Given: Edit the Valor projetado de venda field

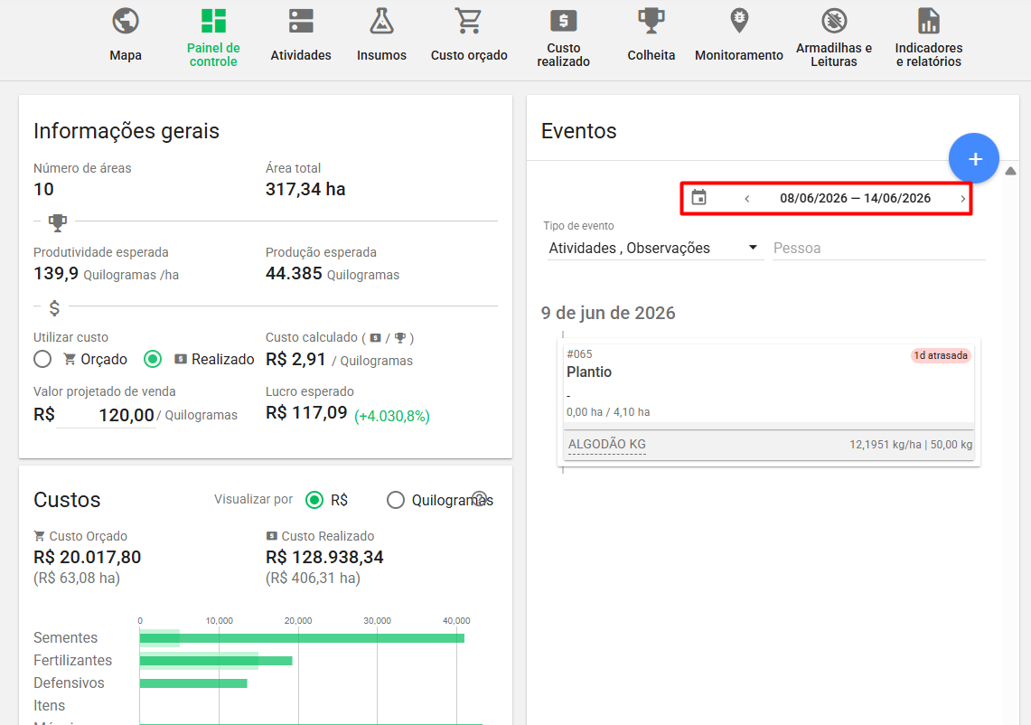Looking at the screenshot, I should (x=106, y=415).
